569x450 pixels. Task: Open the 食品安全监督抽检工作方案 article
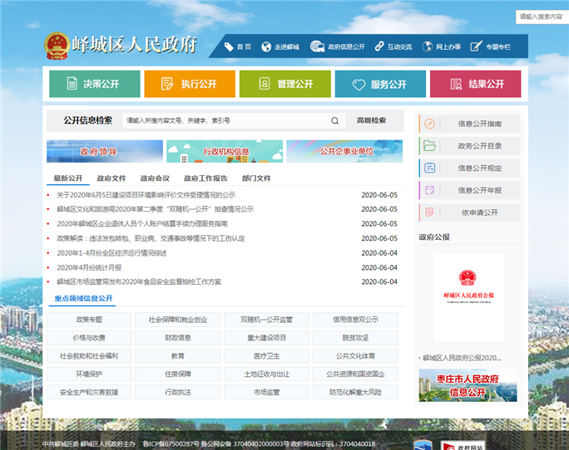click(x=139, y=281)
